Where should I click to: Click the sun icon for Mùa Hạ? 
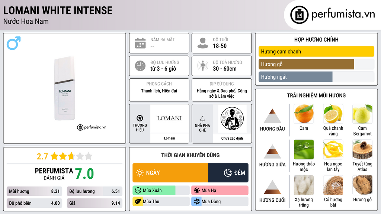pyautogui.click(x=197, y=191)
